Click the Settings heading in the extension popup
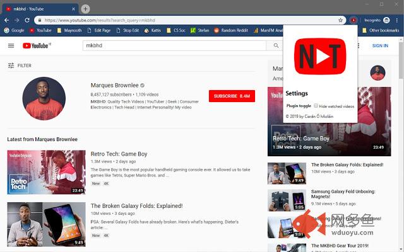Viewport: 404px width, 252px height. (297, 93)
